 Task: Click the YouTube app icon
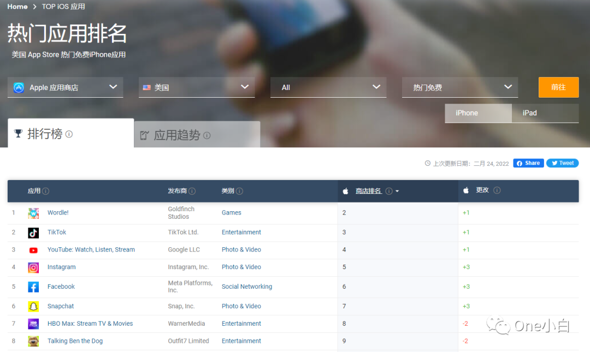click(x=33, y=249)
